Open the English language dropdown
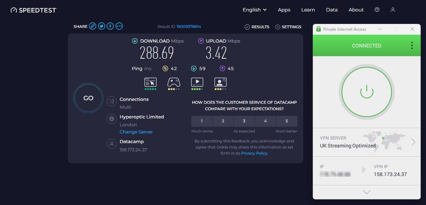 [x=255, y=10]
